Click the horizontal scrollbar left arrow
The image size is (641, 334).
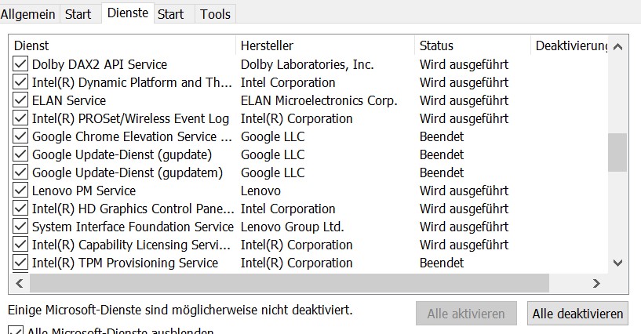19,283
